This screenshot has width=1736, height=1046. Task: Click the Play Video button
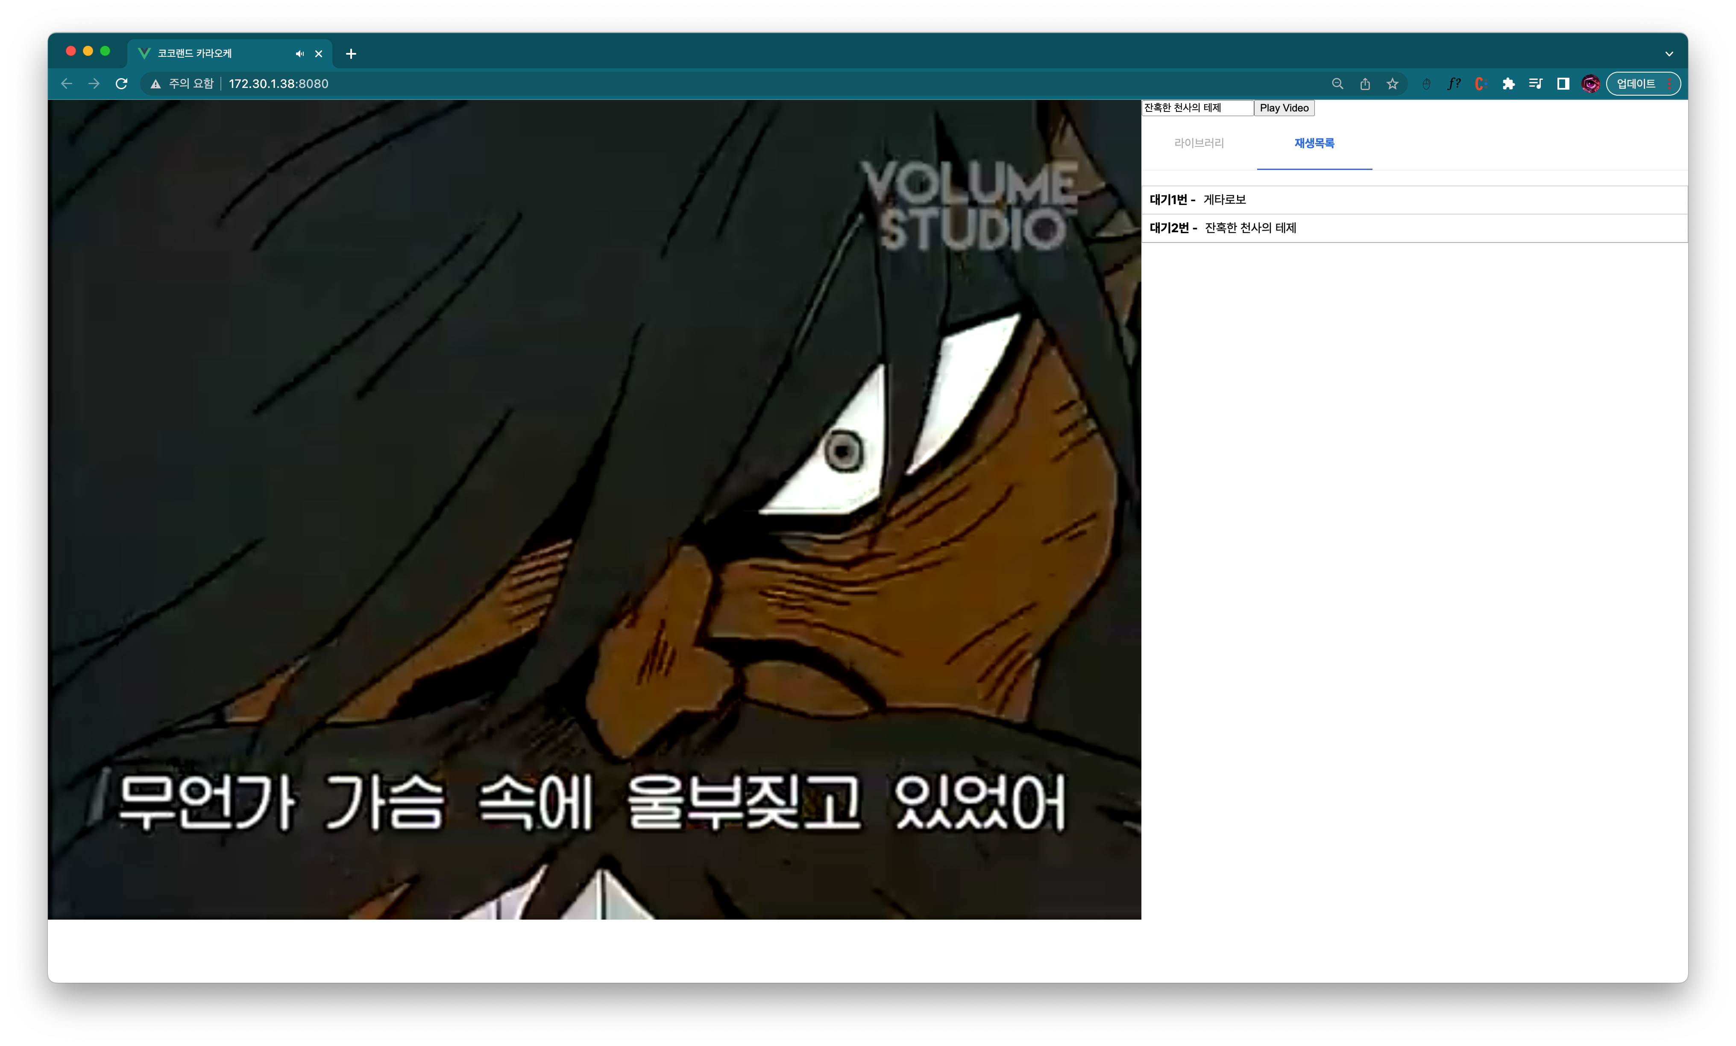(1284, 108)
